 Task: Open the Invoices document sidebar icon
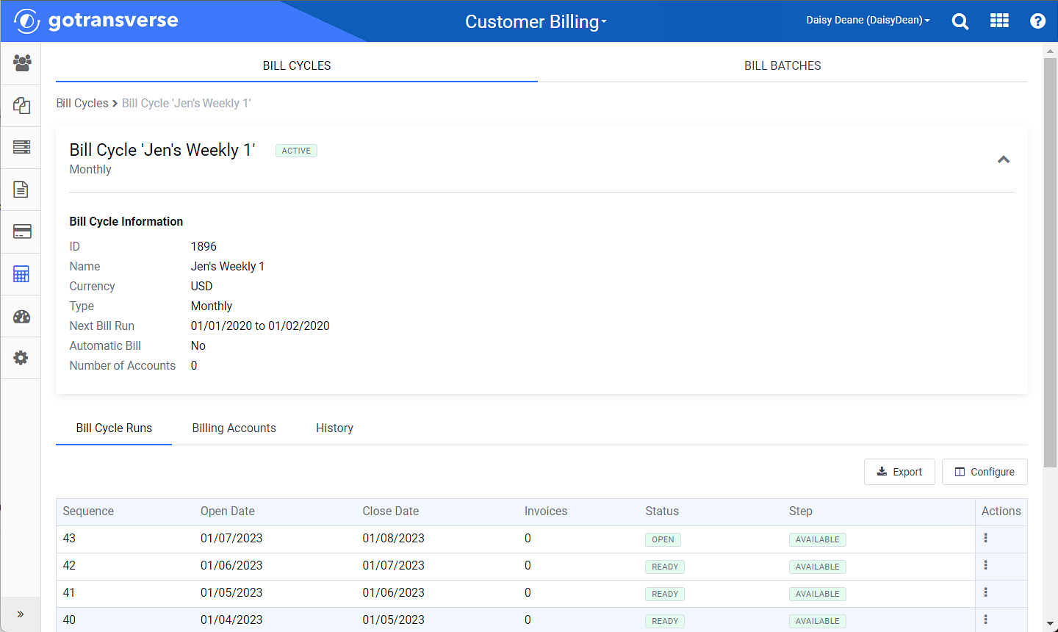pos(21,190)
